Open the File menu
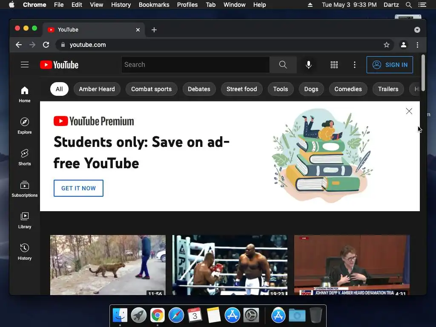This screenshot has width=436, height=327. coord(59,5)
